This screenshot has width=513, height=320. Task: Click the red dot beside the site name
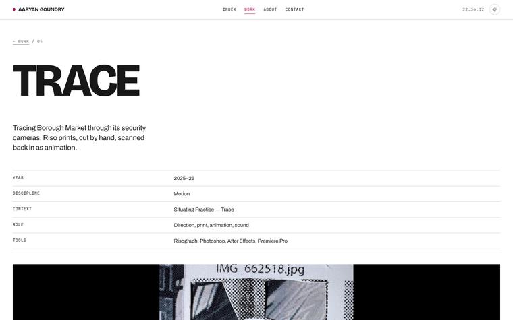[14, 9]
